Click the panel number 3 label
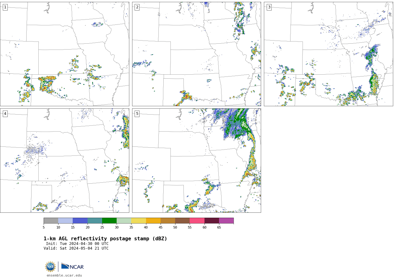The height and width of the screenshot is (279, 396). tap(269, 7)
